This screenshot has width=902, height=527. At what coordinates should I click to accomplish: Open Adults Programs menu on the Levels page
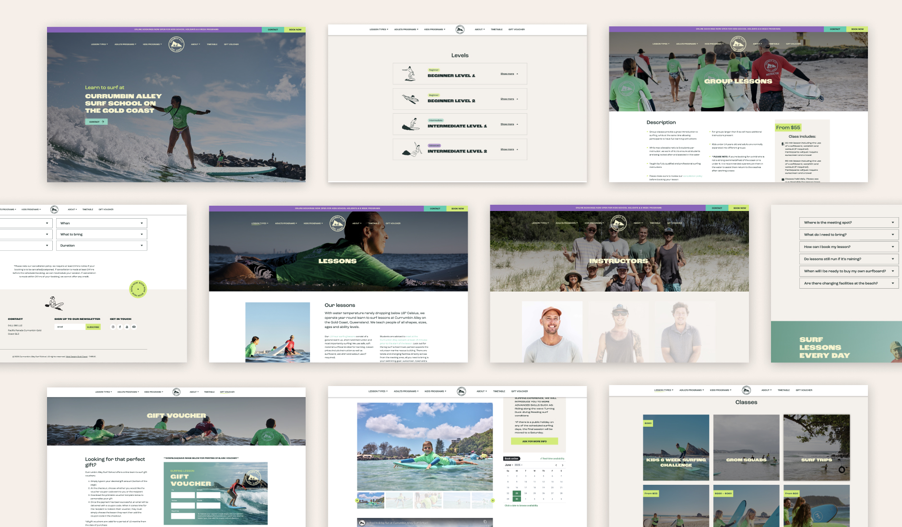(406, 29)
